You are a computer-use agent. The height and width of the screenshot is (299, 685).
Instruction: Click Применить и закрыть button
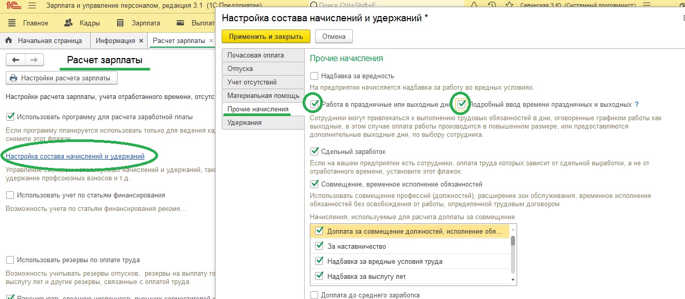[266, 37]
